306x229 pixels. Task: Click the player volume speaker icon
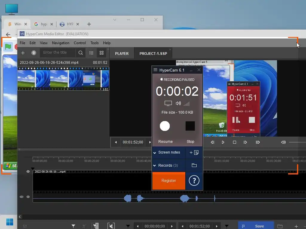[283, 142]
